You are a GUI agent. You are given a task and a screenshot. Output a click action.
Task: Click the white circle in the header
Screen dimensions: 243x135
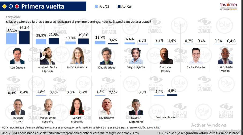[x=11, y=6]
